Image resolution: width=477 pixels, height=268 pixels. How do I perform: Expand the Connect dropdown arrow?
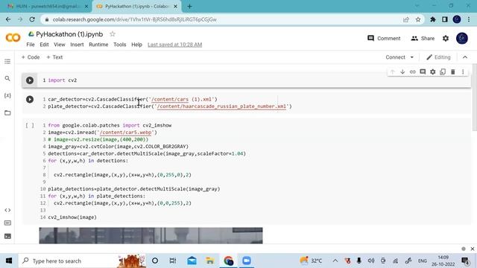click(412, 57)
